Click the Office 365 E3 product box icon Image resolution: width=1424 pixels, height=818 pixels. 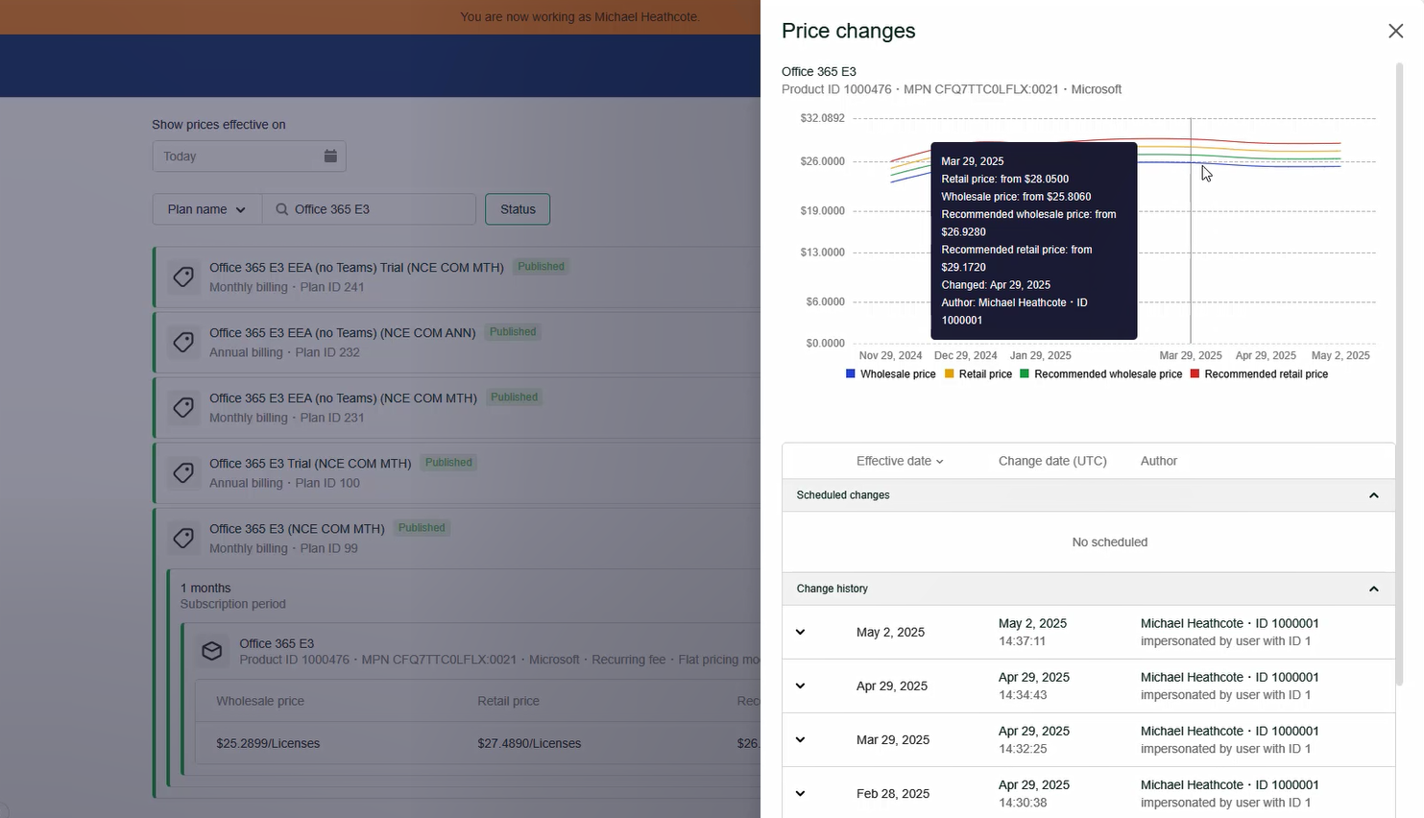tap(212, 652)
